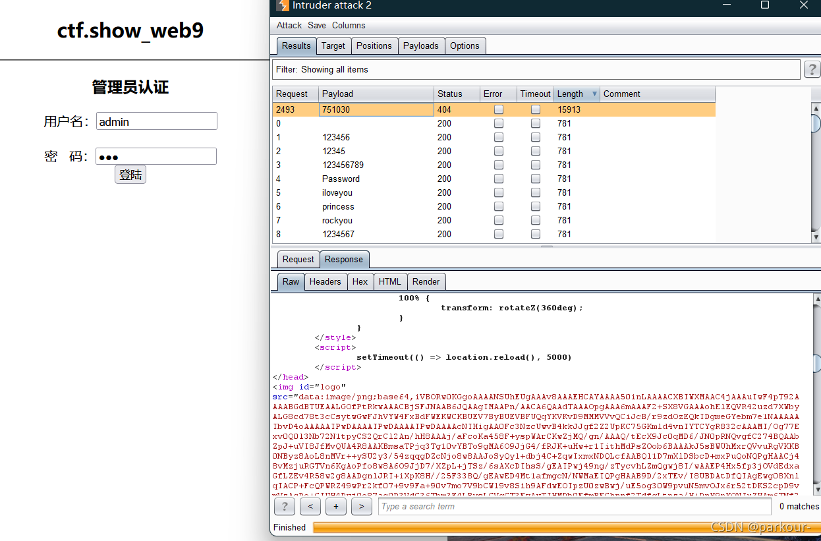The width and height of the screenshot is (821, 541).
Task: Click the password input field
Action: 156,156
